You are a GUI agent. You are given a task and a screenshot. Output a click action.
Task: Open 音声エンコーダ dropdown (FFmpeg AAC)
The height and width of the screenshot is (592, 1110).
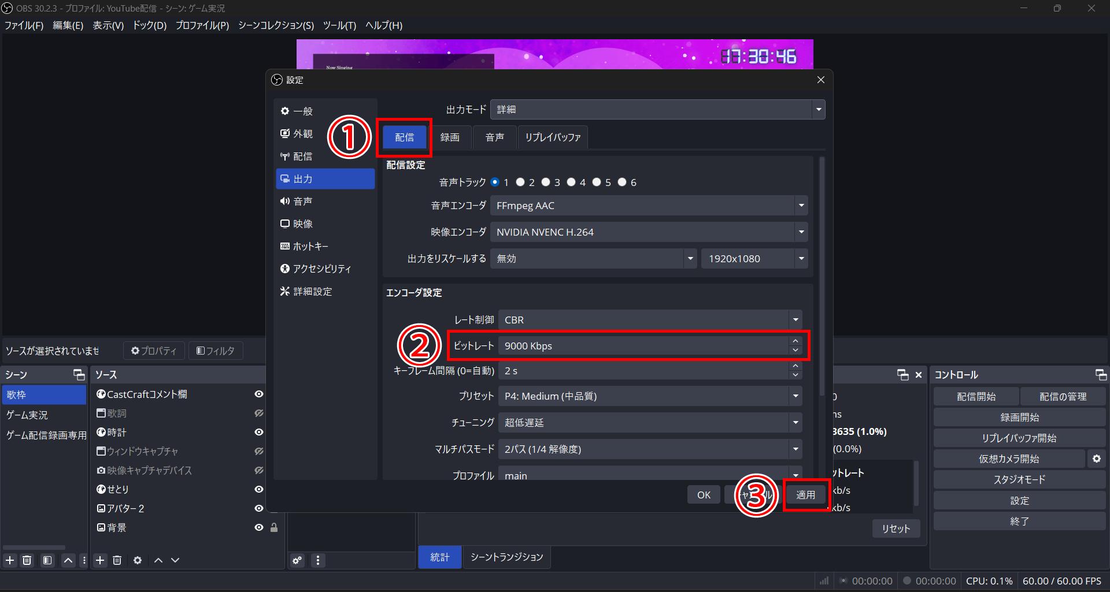[649, 206]
